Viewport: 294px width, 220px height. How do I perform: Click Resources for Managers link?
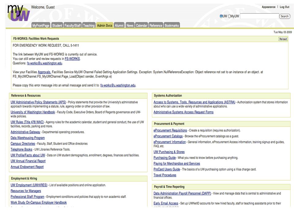[26, 191]
